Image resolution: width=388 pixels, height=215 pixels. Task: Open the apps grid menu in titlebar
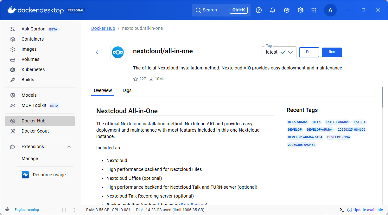314,10
